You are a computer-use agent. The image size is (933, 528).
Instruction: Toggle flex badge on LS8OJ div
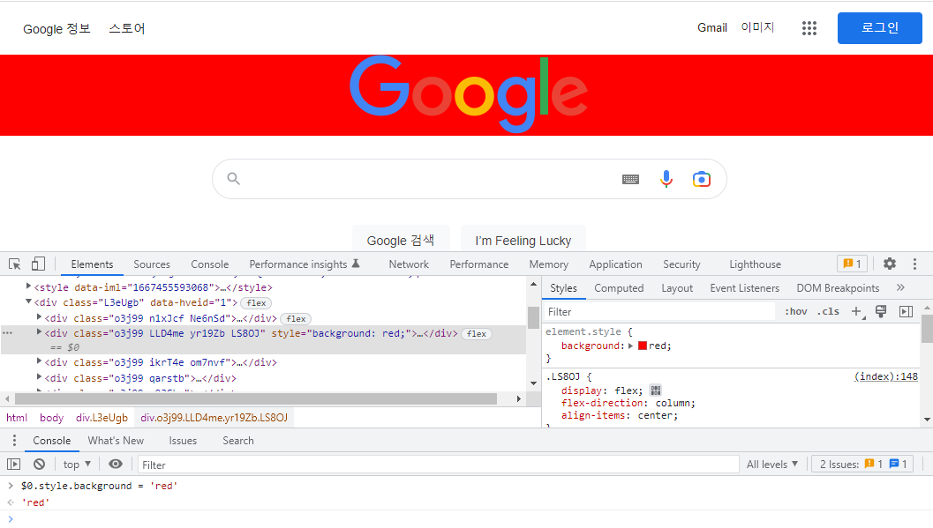[477, 334]
